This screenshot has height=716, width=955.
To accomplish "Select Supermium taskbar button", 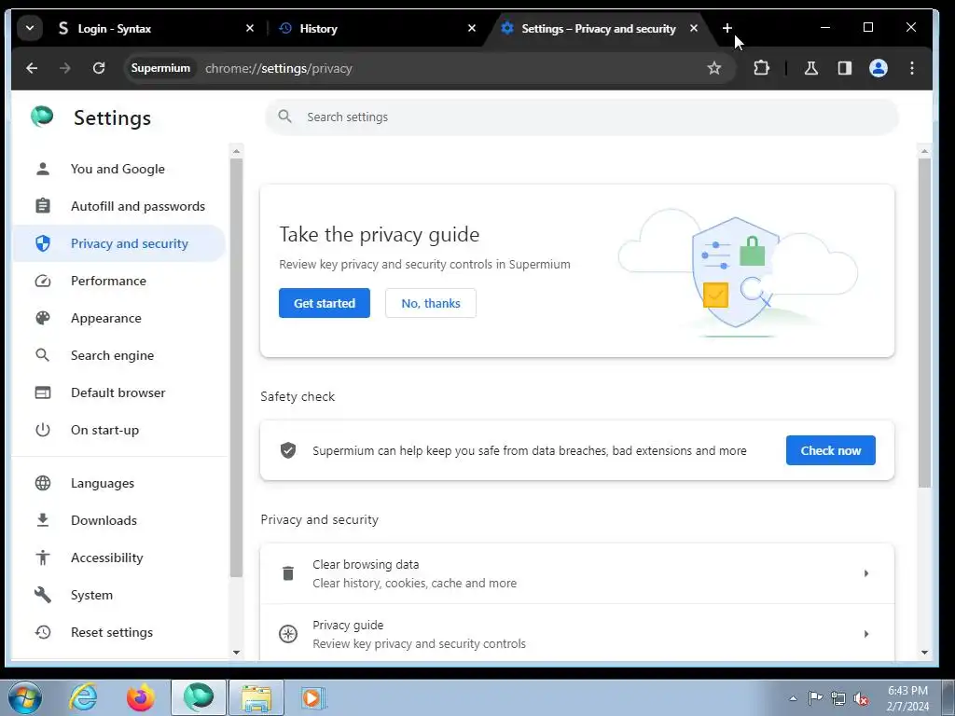I will point(199,697).
